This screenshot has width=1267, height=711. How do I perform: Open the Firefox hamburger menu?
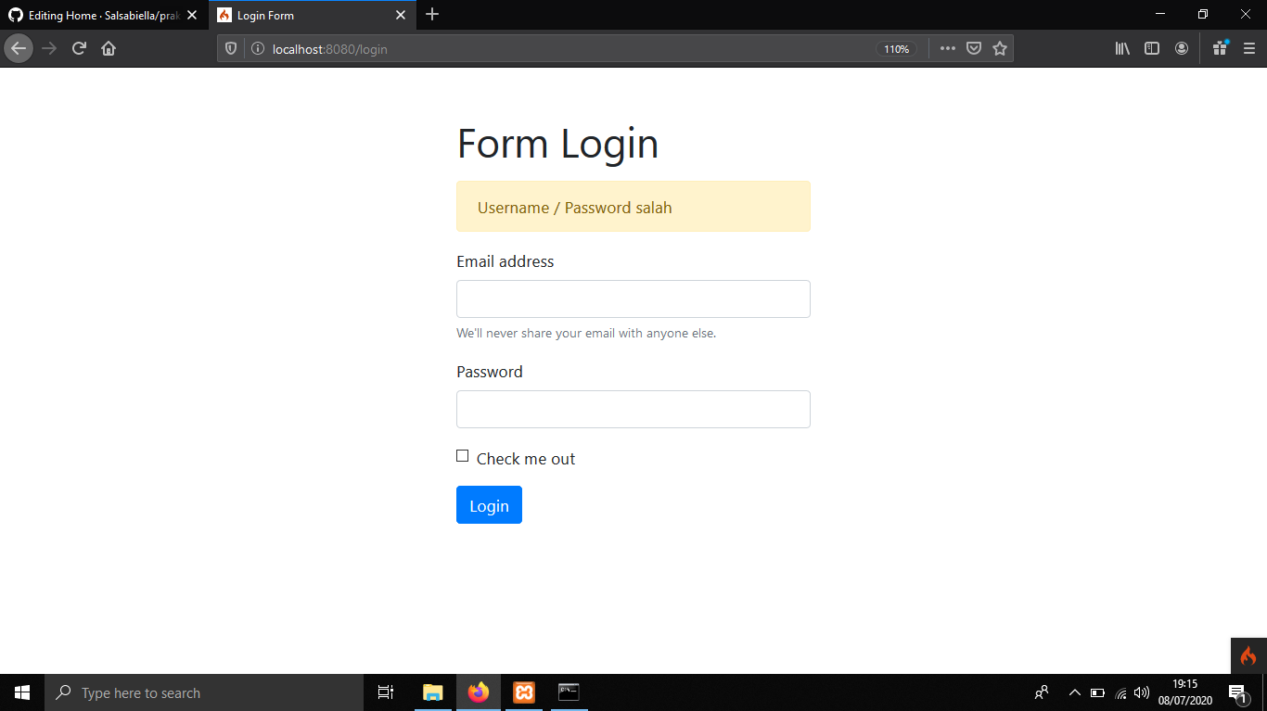(1249, 48)
